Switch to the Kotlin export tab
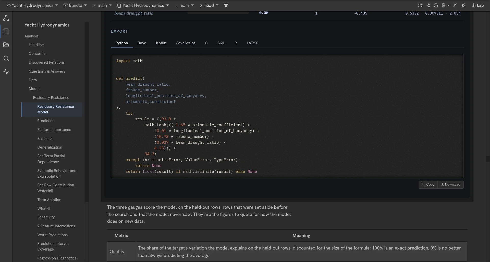This screenshot has height=262, width=490. (x=161, y=43)
